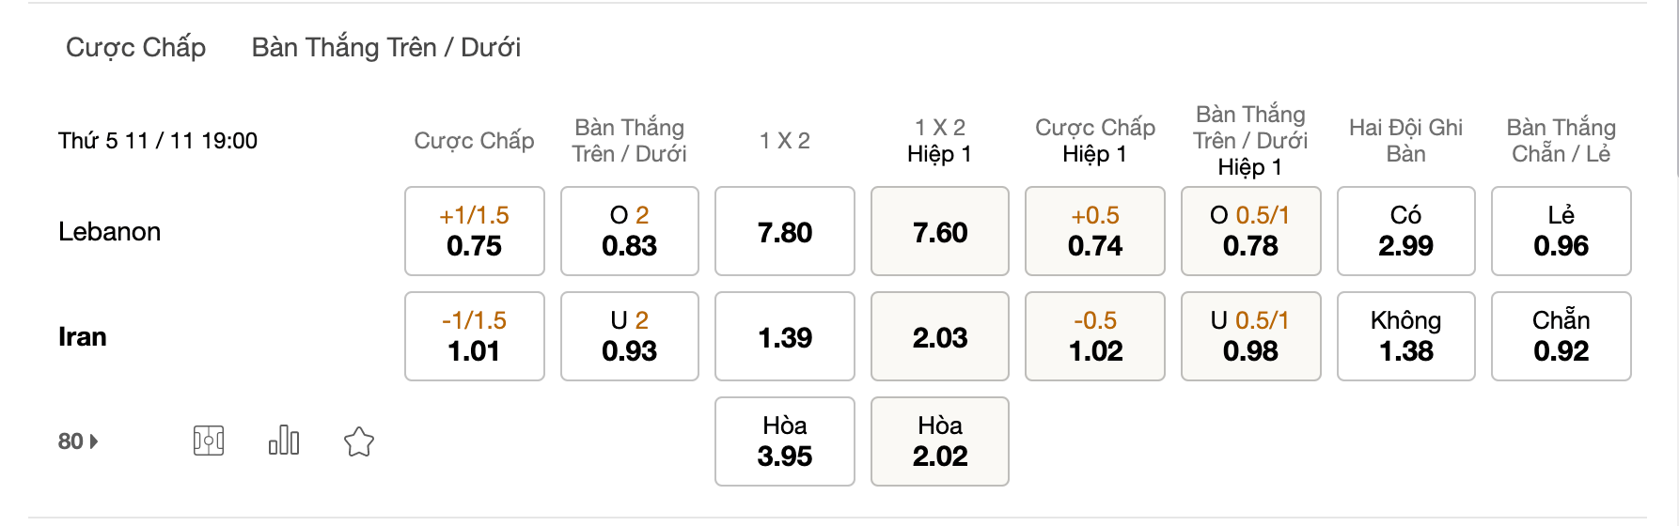Screen dimensions: 1679x526
Task: Choose both teams score Có 2.99
Action: point(1406,231)
